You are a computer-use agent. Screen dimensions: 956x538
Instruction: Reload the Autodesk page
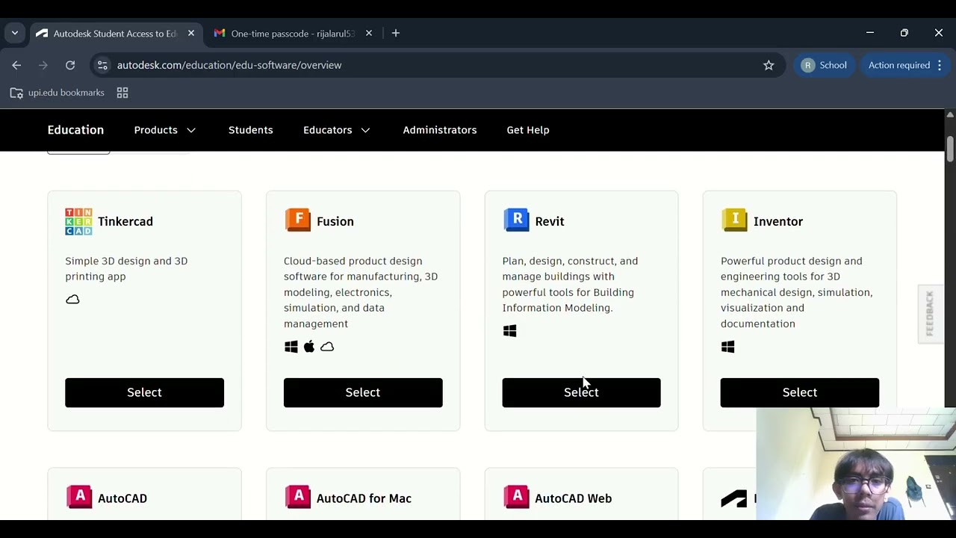pyautogui.click(x=70, y=65)
